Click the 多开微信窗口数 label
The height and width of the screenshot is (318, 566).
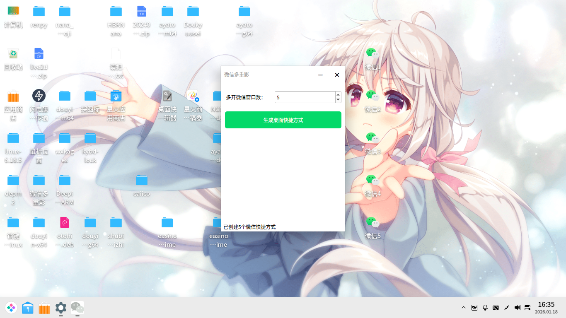tap(244, 97)
